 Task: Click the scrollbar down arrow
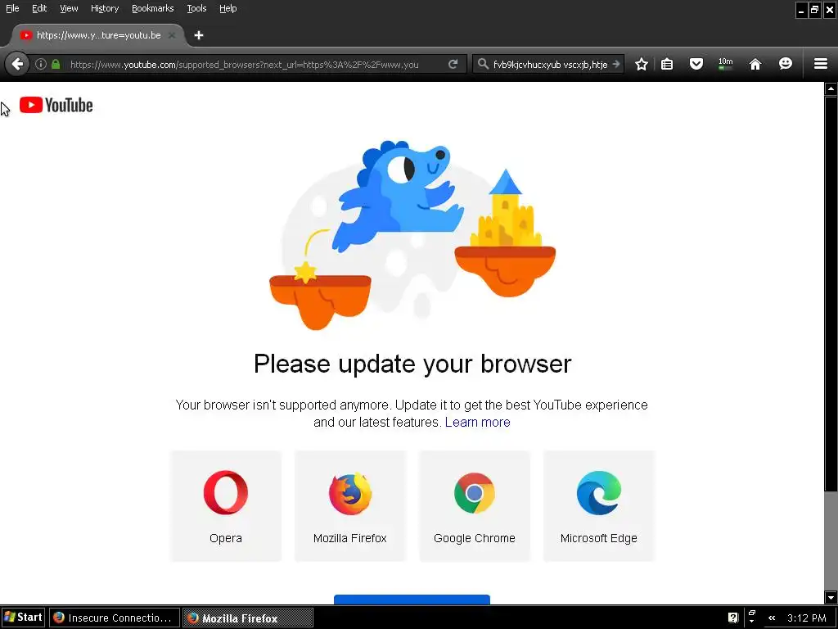[831, 597]
